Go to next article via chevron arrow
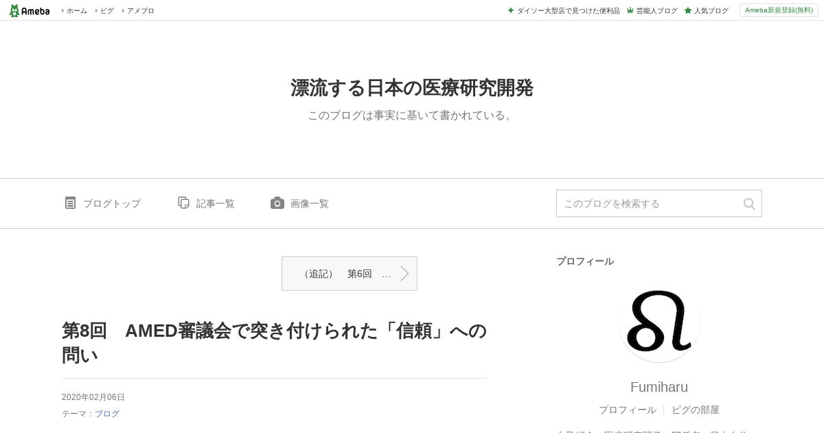824x433 pixels. pos(404,274)
